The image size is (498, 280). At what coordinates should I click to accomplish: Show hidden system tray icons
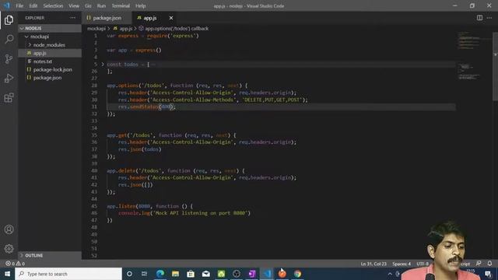pyautogui.click(x=390, y=274)
